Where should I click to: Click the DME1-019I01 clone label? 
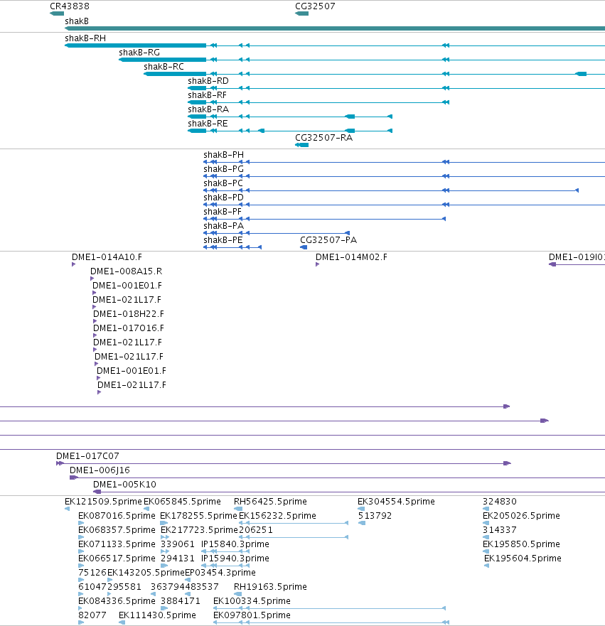[577, 257]
